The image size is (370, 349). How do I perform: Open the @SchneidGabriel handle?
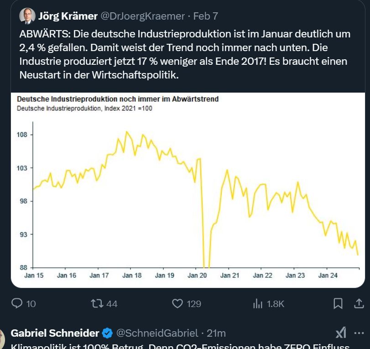pos(157,333)
